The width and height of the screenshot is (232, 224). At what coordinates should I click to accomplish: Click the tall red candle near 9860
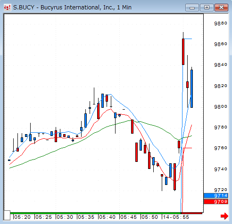coord(183,52)
